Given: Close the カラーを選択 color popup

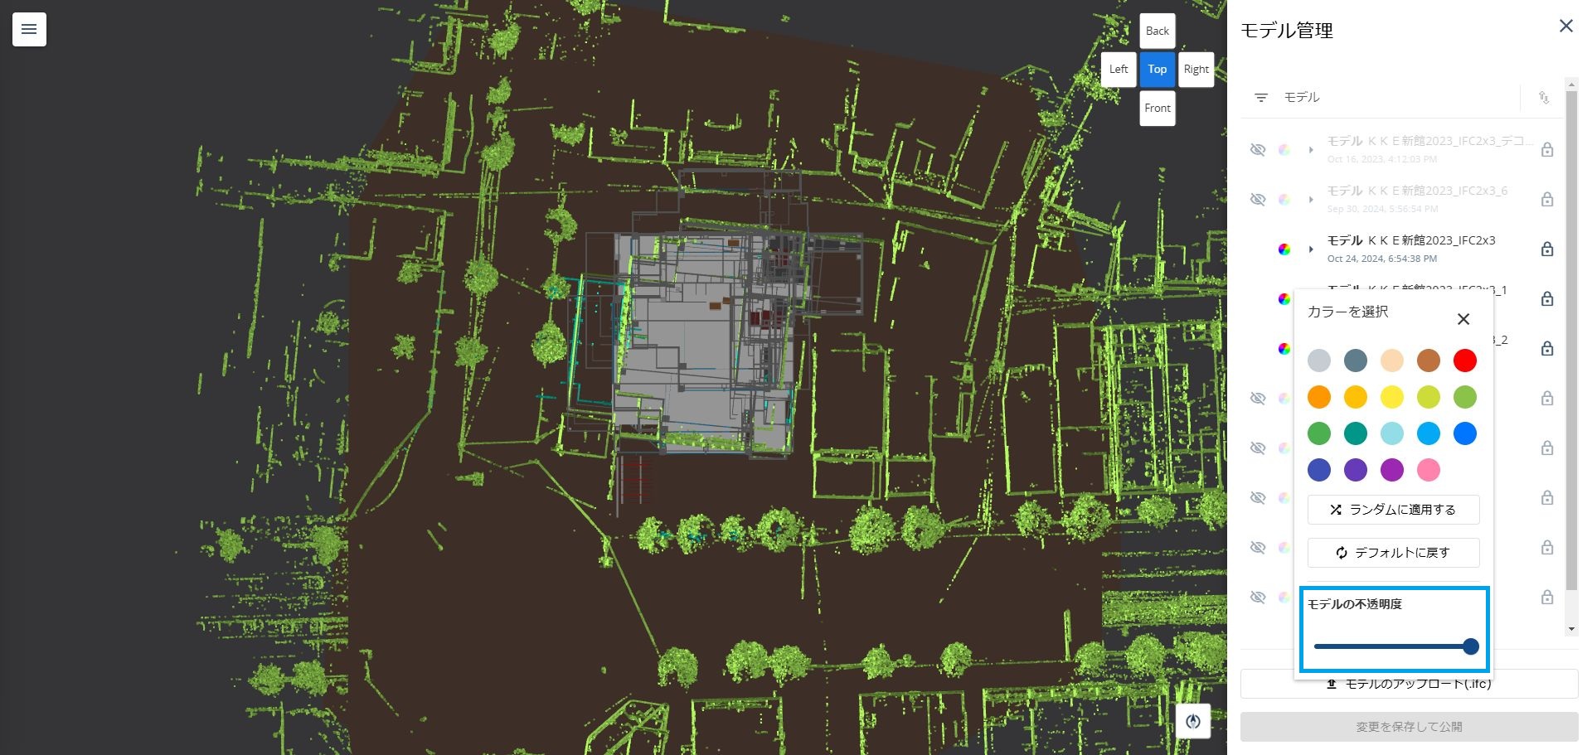Looking at the screenshot, I should (1463, 319).
